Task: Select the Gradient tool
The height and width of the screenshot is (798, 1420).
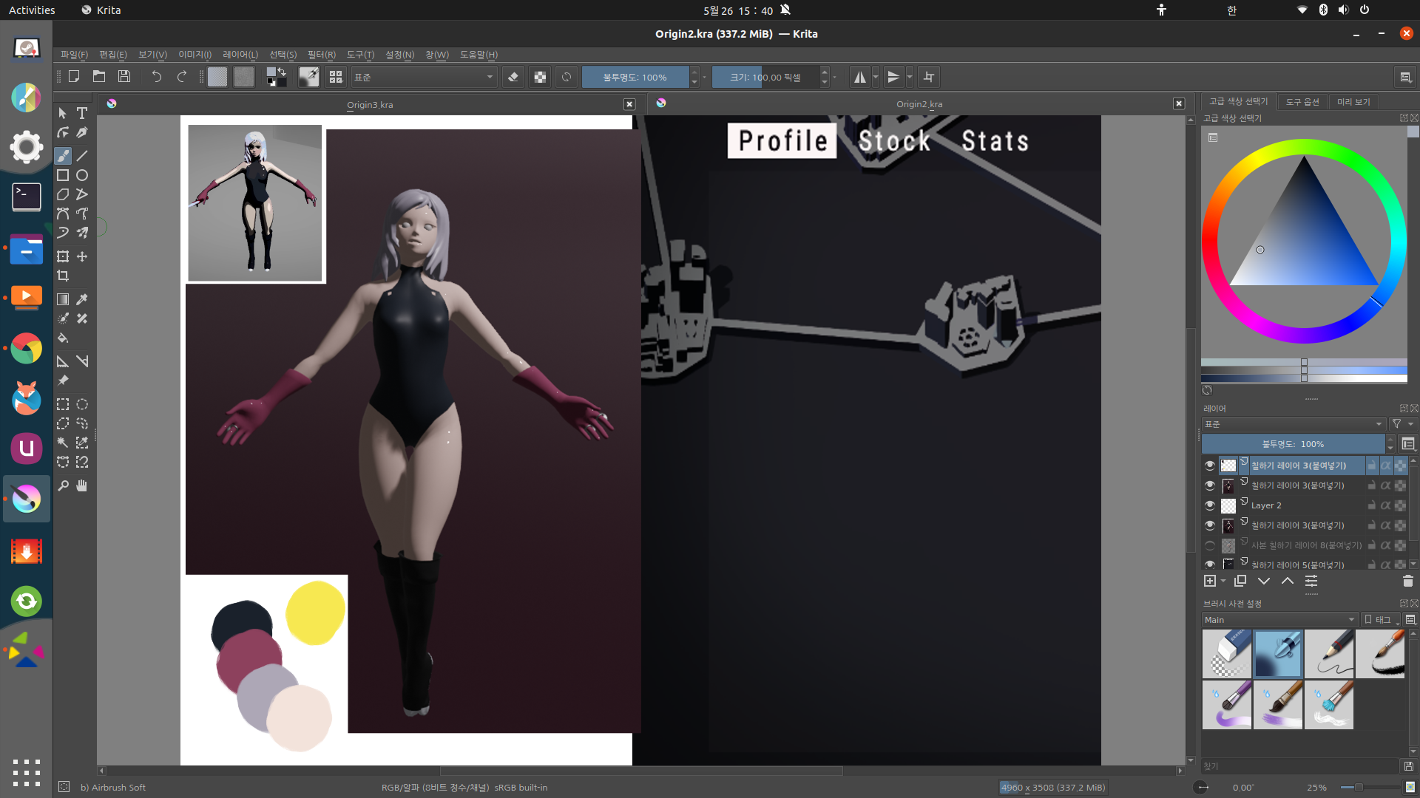Action: (x=63, y=299)
